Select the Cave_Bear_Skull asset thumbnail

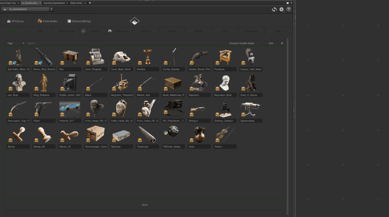pos(121,57)
